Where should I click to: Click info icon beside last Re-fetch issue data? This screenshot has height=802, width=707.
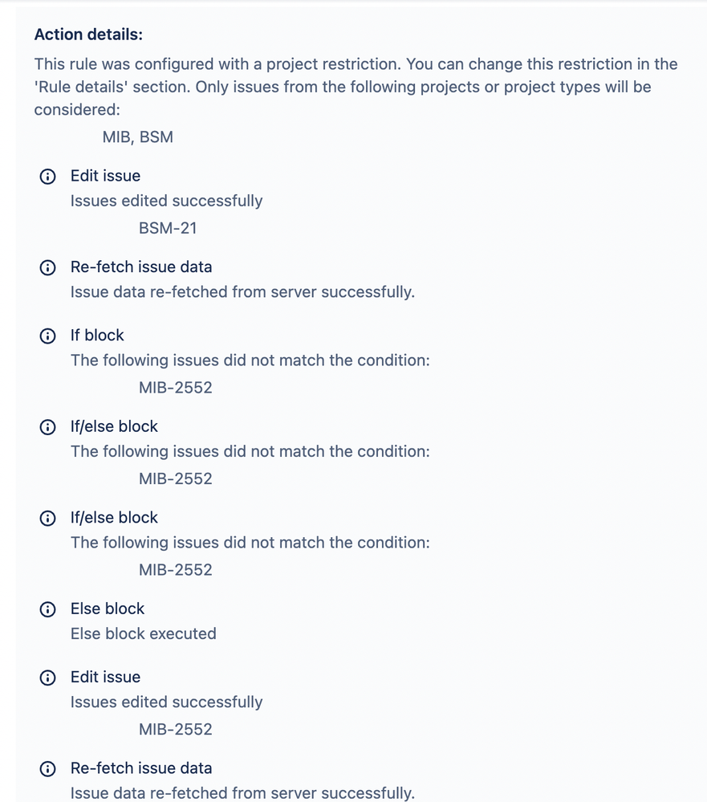click(x=47, y=769)
